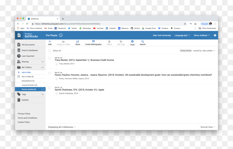Screen dimensions: 233x149
Task: Click the Add a folder link
Action: coord(26,72)
